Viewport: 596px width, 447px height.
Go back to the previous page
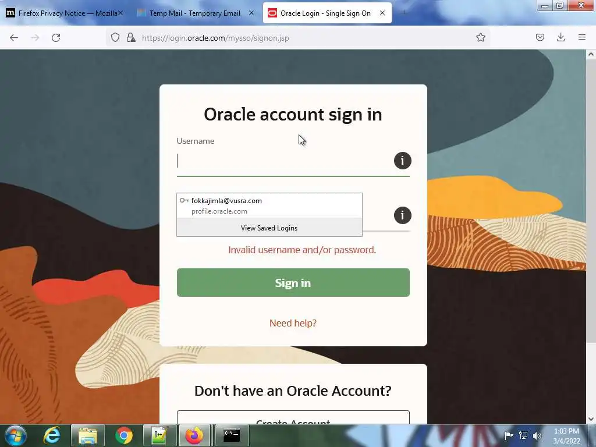(x=14, y=38)
